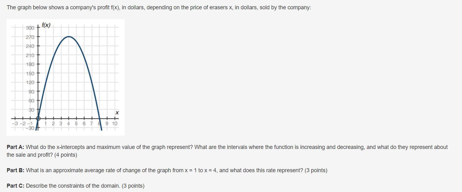Click the 4 tick label on x-axis
Image resolution: width=462 pixels, height=192 pixels.
(68, 124)
